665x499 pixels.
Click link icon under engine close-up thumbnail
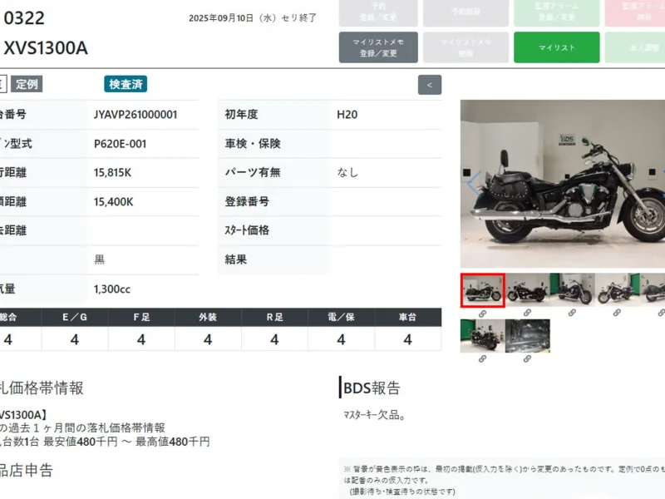(x=527, y=359)
